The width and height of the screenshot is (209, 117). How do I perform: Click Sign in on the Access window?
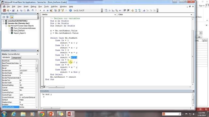[x=202, y=6]
